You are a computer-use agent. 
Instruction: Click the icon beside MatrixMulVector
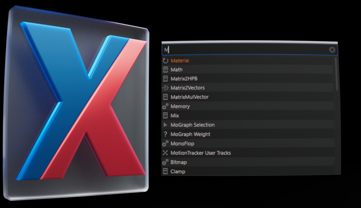[165, 97]
